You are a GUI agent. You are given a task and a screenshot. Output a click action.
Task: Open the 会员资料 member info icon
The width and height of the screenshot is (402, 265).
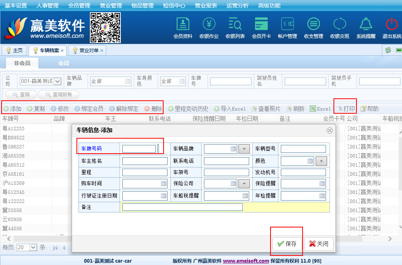[183, 24]
